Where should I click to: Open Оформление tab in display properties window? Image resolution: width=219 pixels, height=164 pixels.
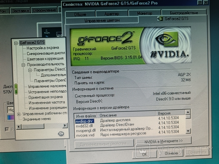coord(44,10)
